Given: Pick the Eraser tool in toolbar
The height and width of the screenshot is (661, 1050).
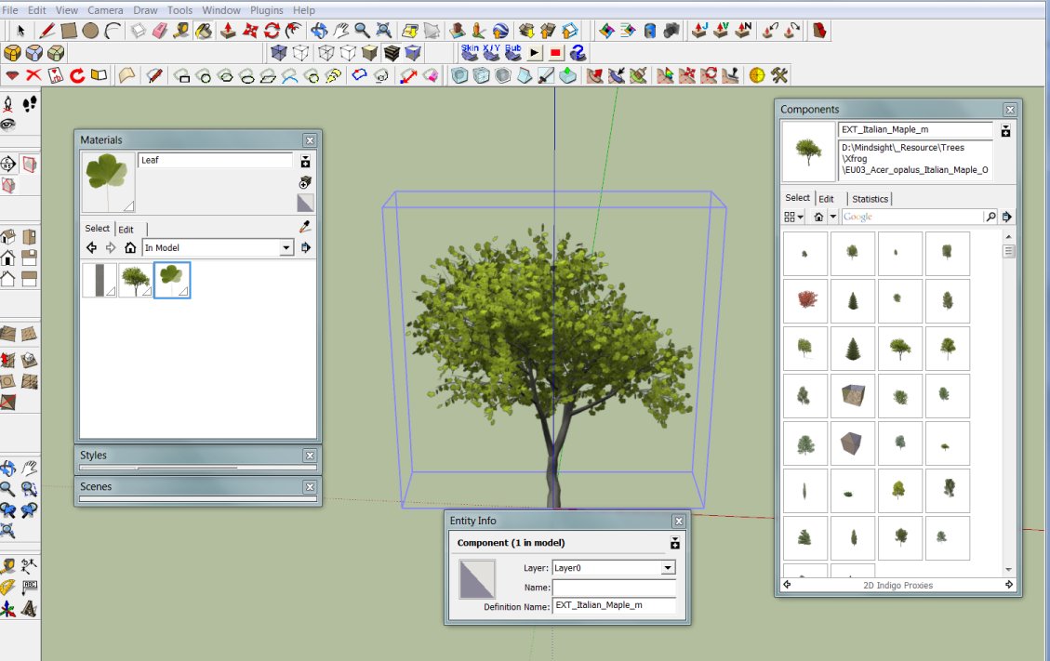Looking at the screenshot, I should point(158,31).
